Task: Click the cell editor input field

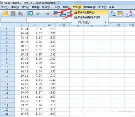Action: point(80,20)
